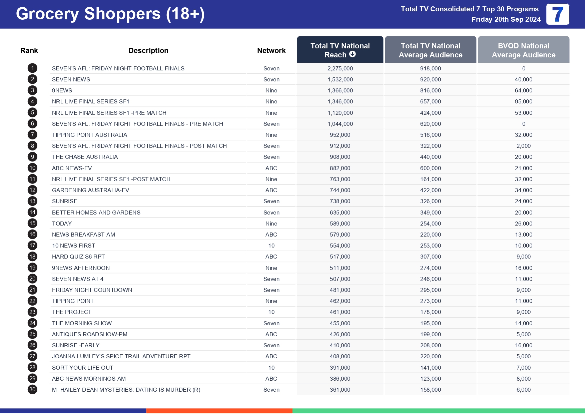This screenshot has height=414, width=585.
Task: Click the rank 5 number badge
Action: point(32,113)
